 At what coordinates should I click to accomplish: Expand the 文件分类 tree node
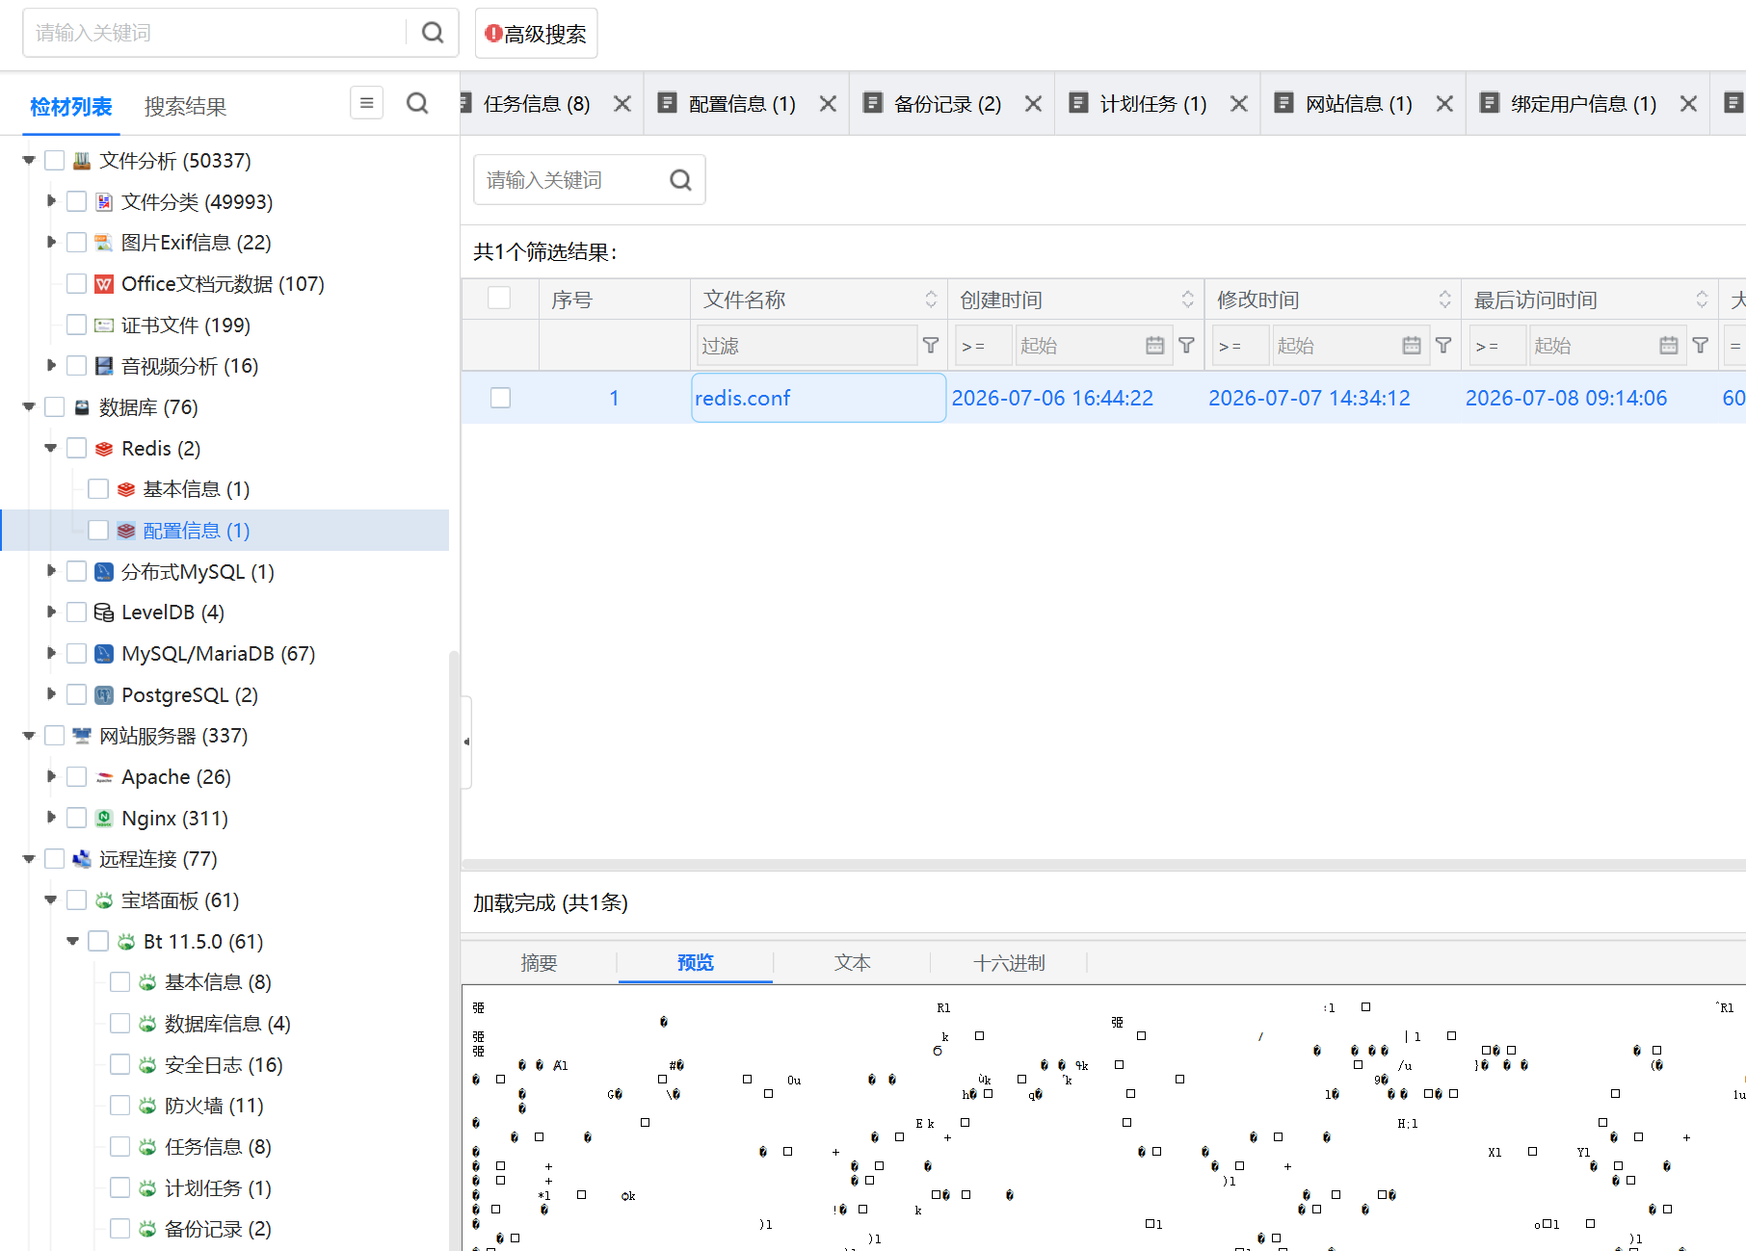pyautogui.click(x=51, y=201)
